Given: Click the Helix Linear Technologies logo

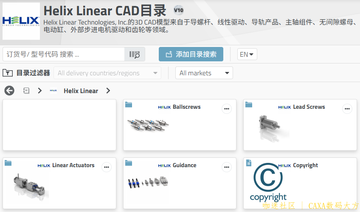Looking at the screenshot, I should (21, 21).
